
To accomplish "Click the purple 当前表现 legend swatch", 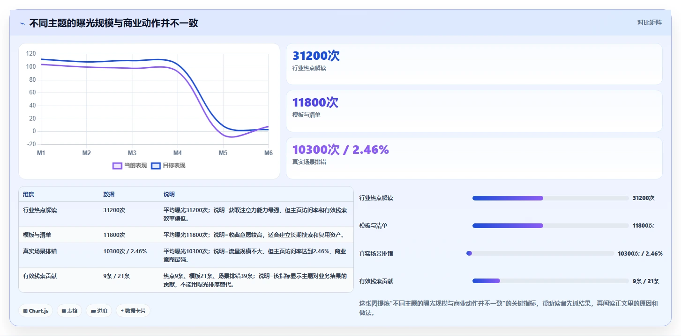I will point(117,165).
